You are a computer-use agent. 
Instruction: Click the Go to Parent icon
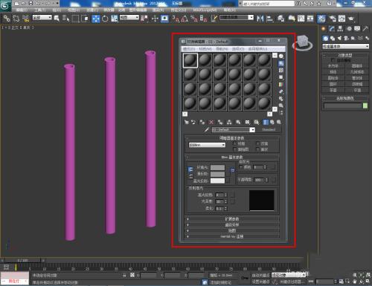click(x=272, y=122)
